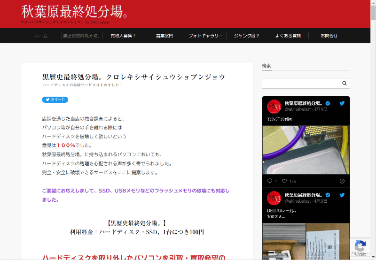Click the 秋処 avatar on the DELLのレール tweet
376x260 pixels.
[x=274, y=198]
